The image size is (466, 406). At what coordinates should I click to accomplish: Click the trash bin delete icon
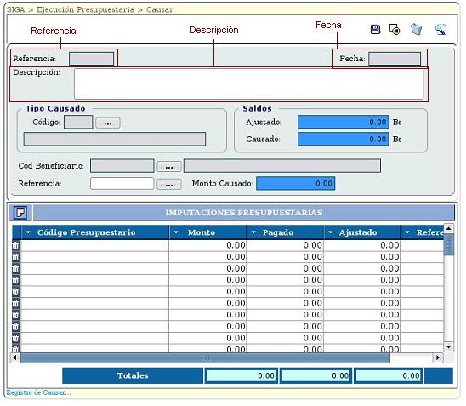pyautogui.click(x=416, y=30)
